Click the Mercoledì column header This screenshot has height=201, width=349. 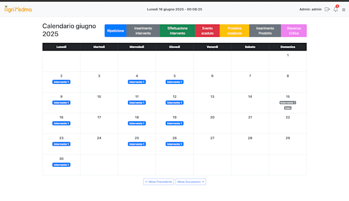[x=137, y=47]
